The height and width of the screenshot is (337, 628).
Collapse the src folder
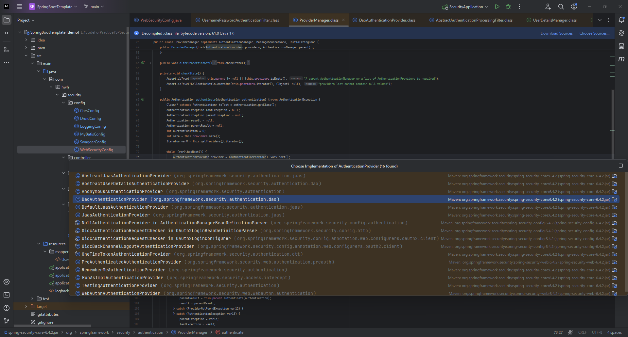point(26,56)
